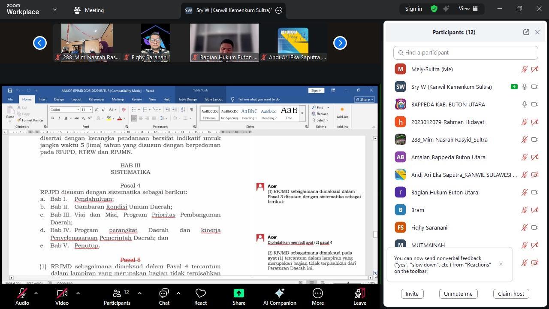Screen dimensions: 549x309
Task: Open the View layout menu
Action: click(x=468, y=9)
